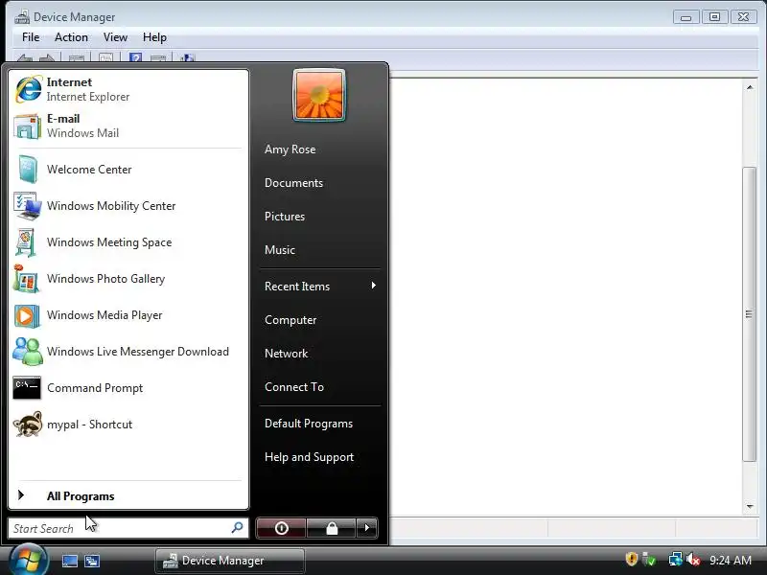Open Default Programs
767x575 pixels.
309,424
